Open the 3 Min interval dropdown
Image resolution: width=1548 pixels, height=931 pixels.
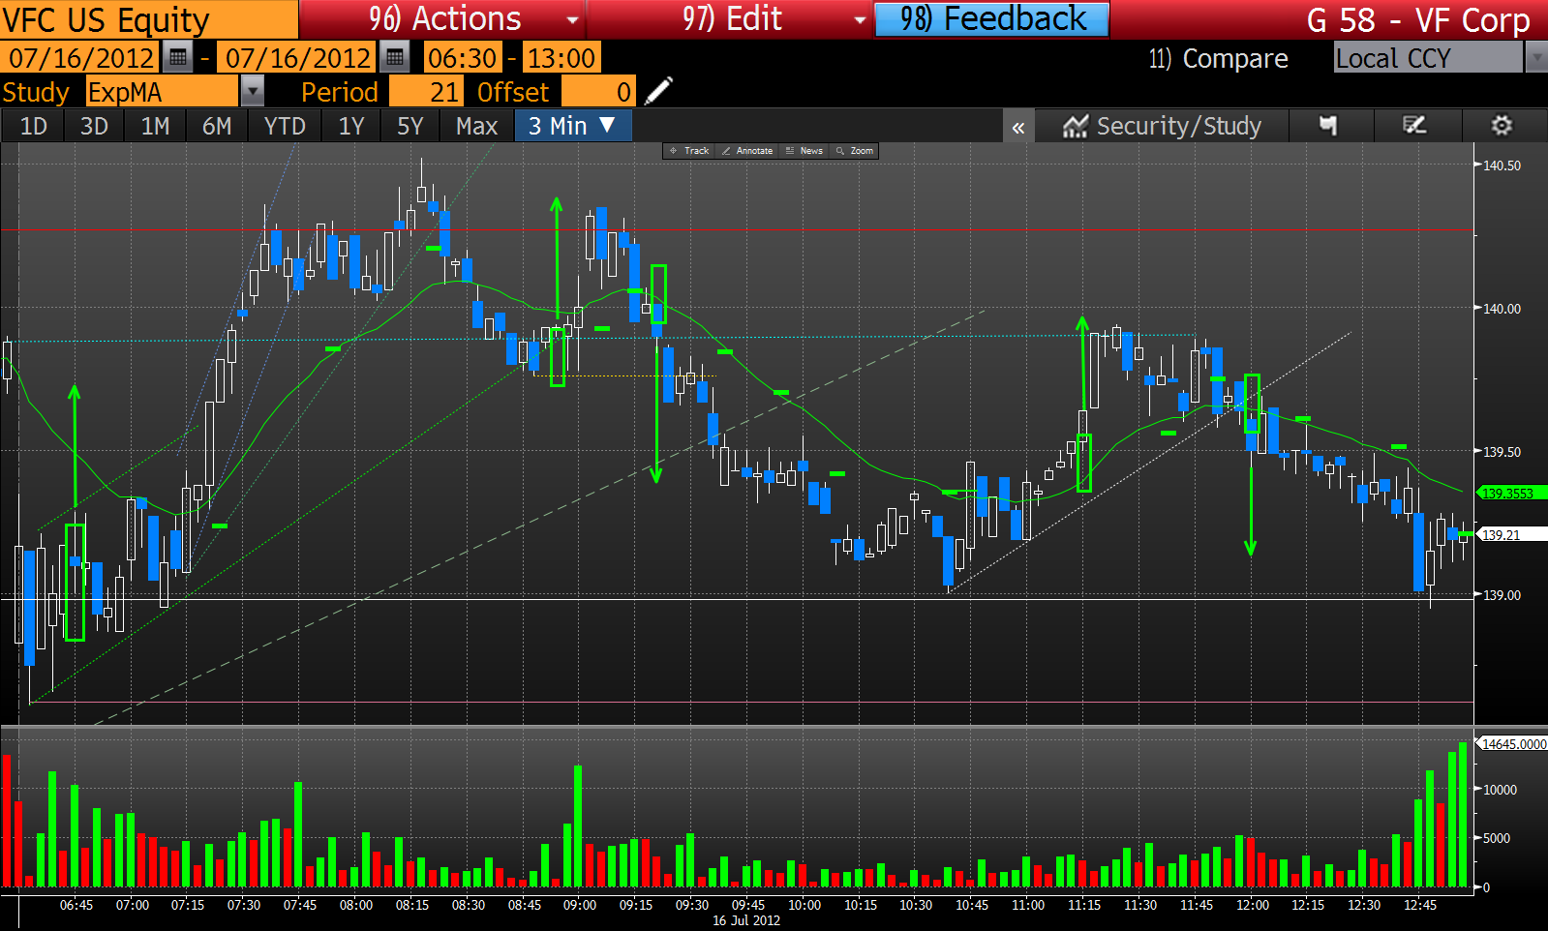click(573, 126)
